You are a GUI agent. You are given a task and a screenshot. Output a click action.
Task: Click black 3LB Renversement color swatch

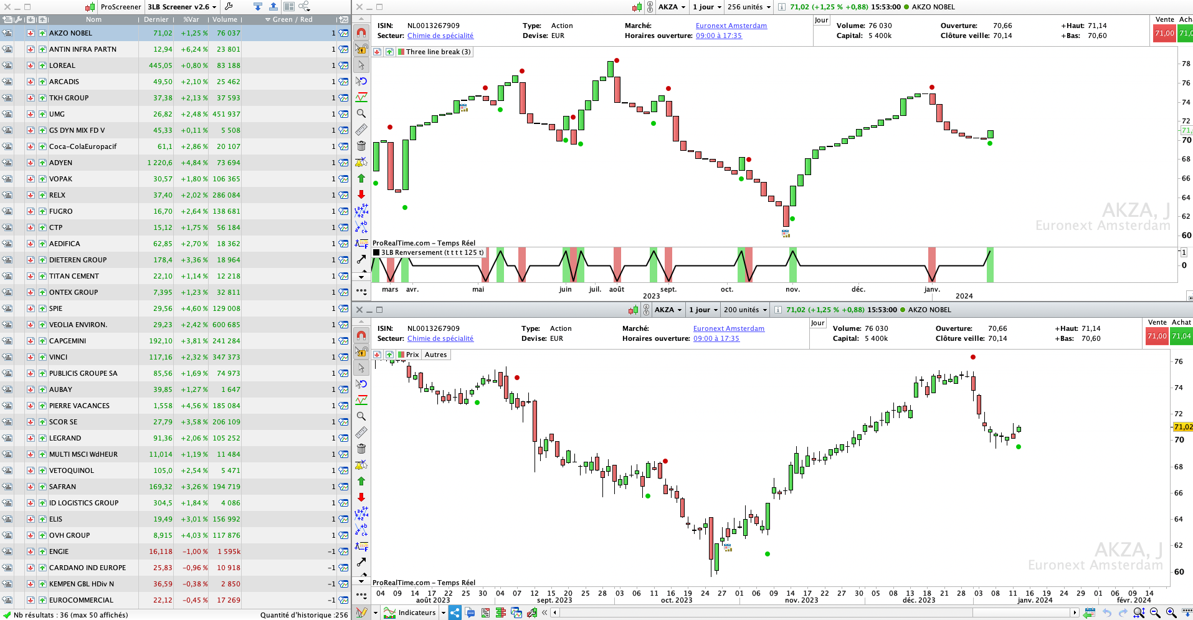[x=376, y=252]
